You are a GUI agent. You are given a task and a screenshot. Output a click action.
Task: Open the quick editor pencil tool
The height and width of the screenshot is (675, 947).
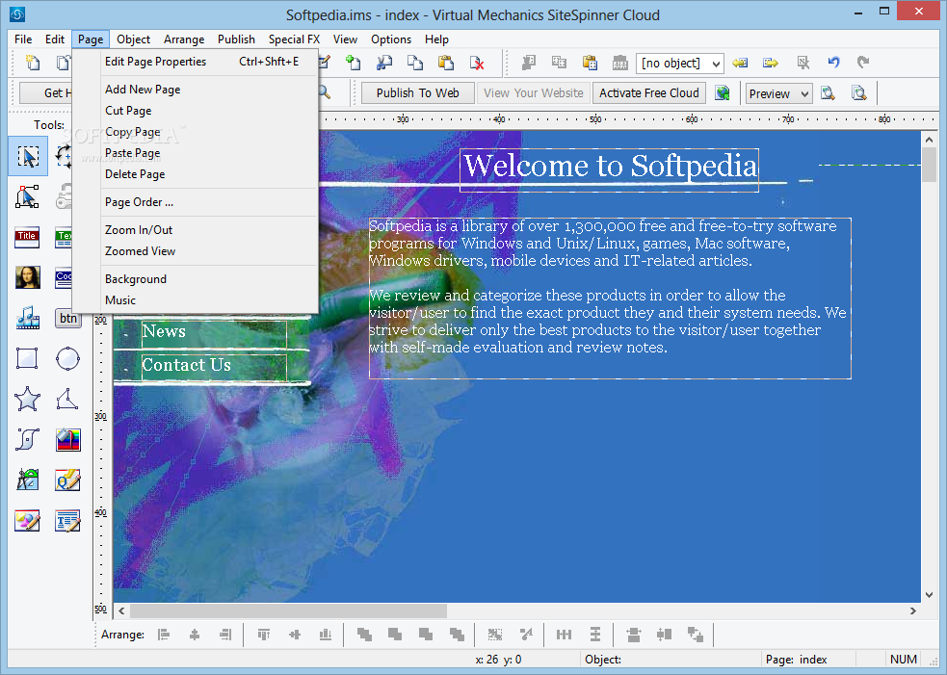(x=67, y=480)
